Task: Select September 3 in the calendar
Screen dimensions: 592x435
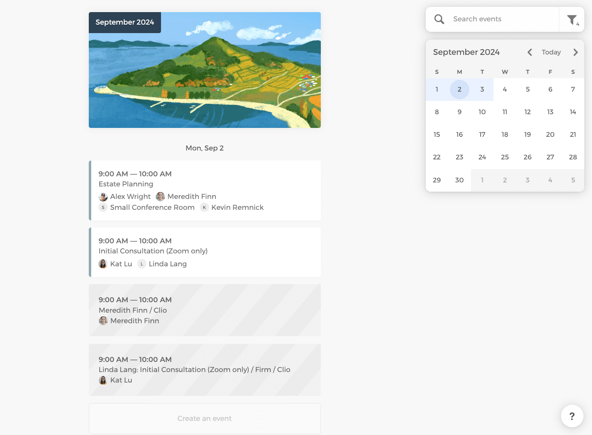Action: pyautogui.click(x=482, y=89)
